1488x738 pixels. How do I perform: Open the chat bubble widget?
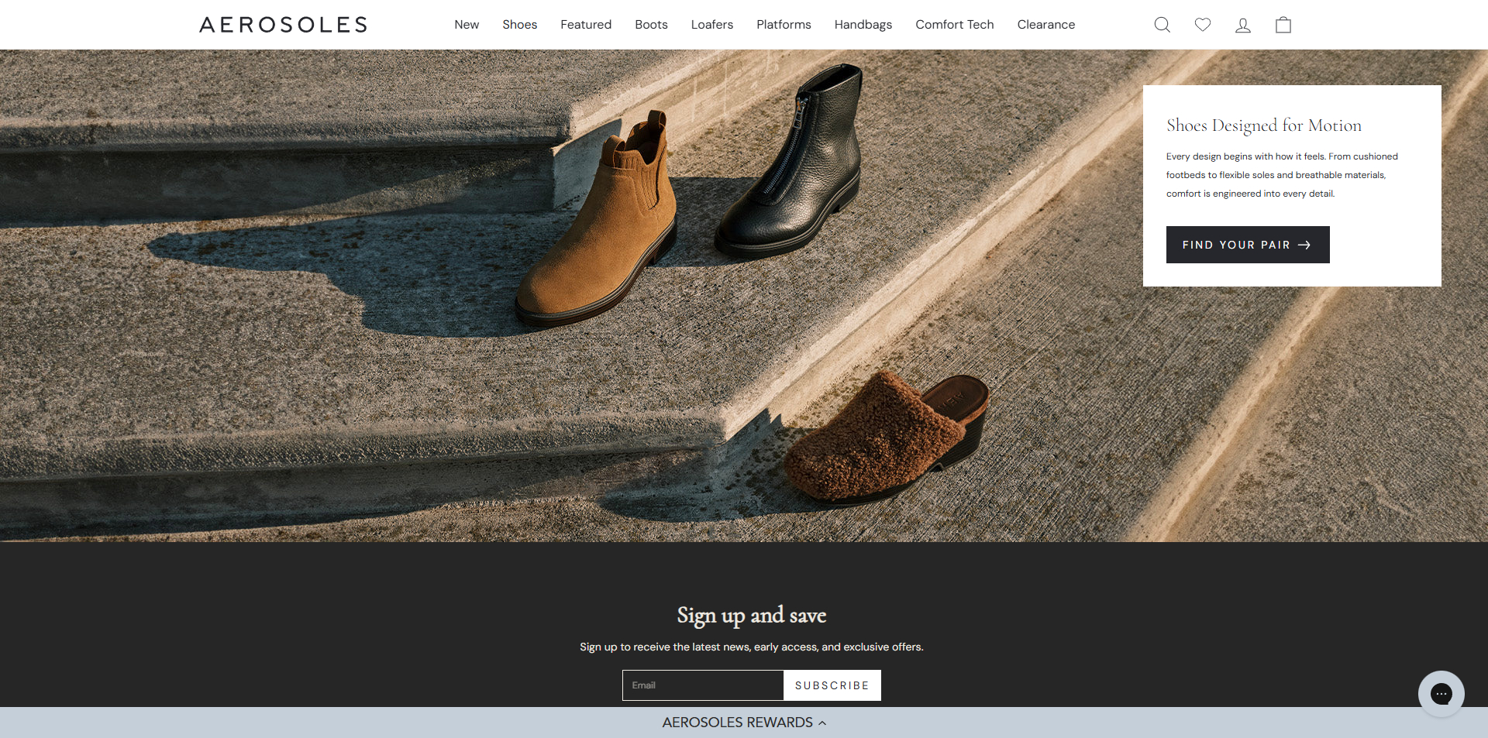pyautogui.click(x=1441, y=694)
